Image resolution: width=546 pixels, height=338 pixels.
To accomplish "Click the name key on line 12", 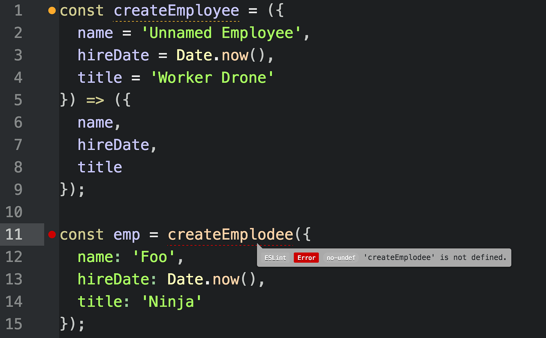I will 95,257.
